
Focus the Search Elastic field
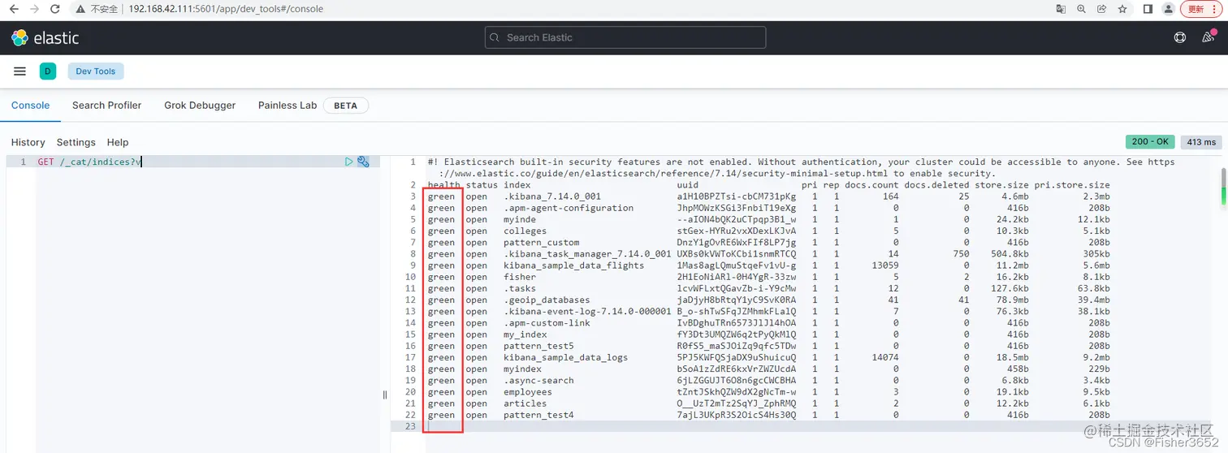625,37
